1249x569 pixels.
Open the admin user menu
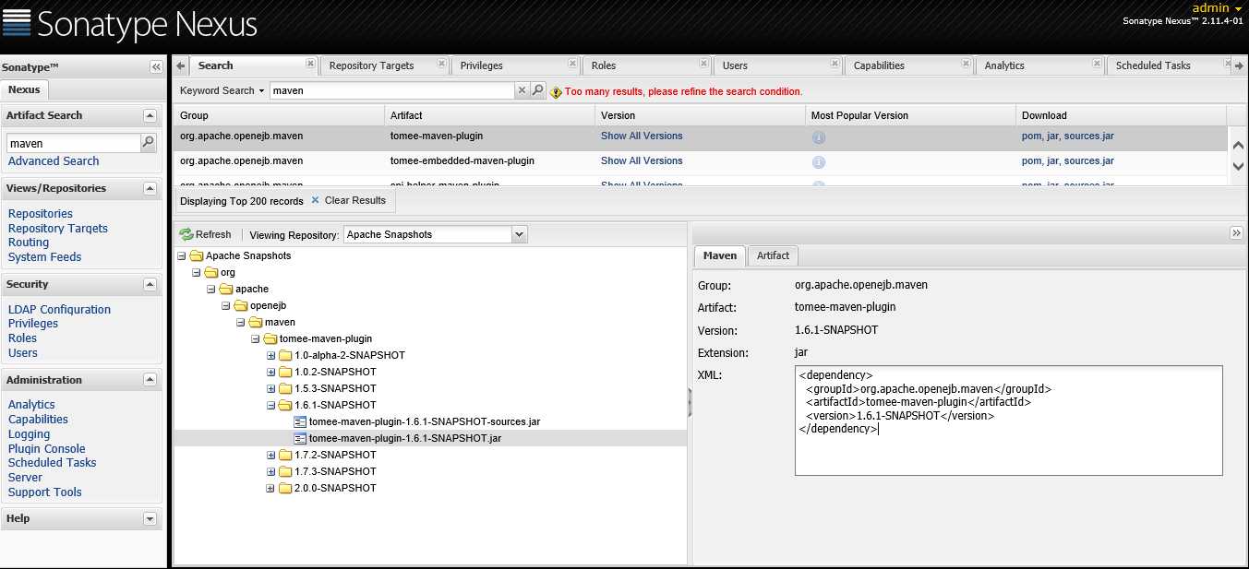[x=1218, y=8]
